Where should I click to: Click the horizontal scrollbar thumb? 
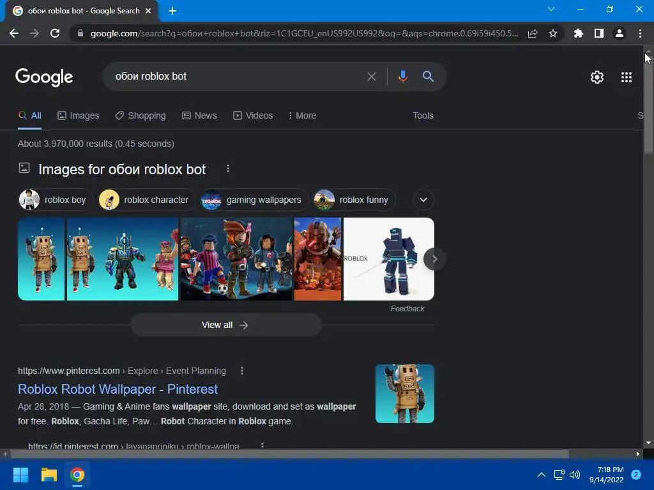(x=289, y=454)
